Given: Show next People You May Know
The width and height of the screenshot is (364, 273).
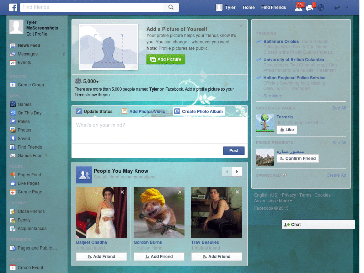Looking at the screenshot, I should (237, 172).
